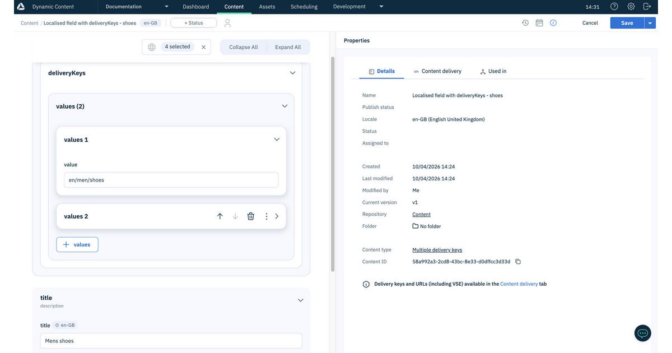Open the Content repository link
Viewport: 672px width, 353px height.
(x=422, y=215)
